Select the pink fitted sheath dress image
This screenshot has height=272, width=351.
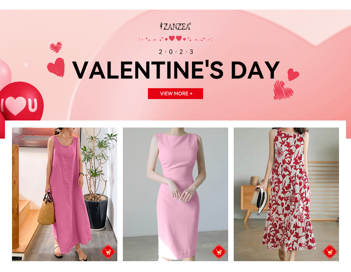coord(175,194)
